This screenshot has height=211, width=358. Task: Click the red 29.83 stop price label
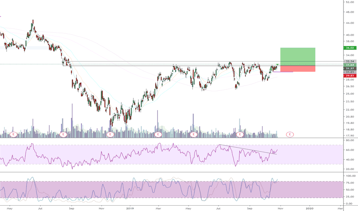click(350, 76)
